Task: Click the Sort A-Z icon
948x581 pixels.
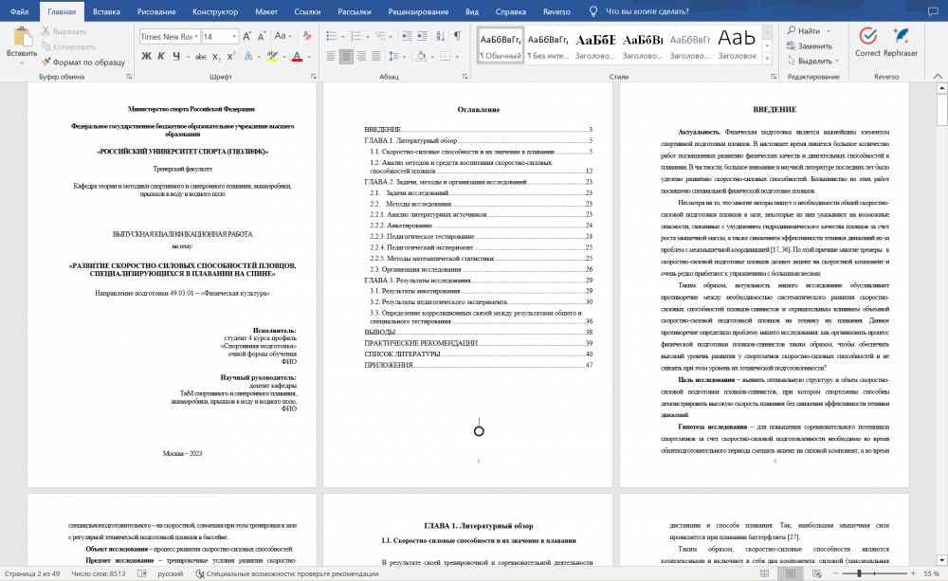Action: coord(440,36)
